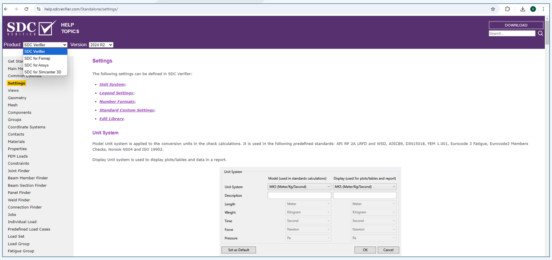Open the Materials help topic

coord(16,142)
